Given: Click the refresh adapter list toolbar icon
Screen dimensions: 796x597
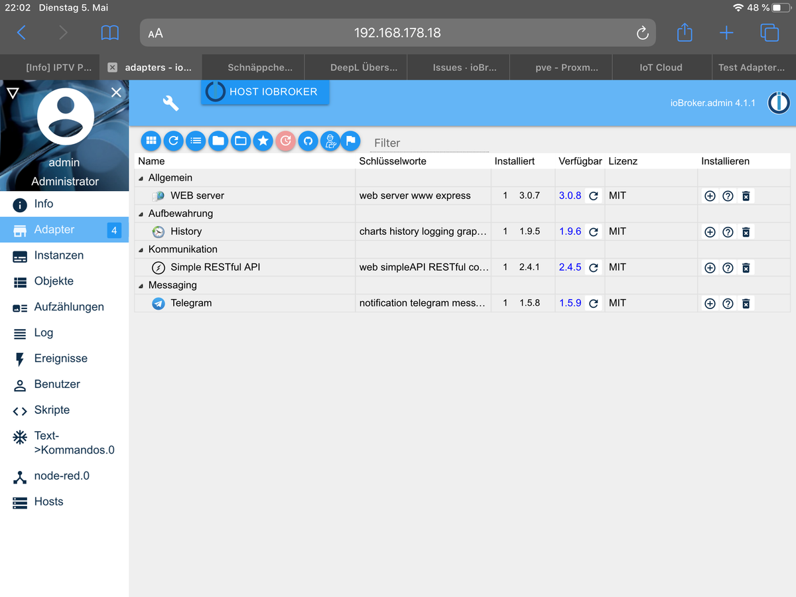Looking at the screenshot, I should click(174, 141).
